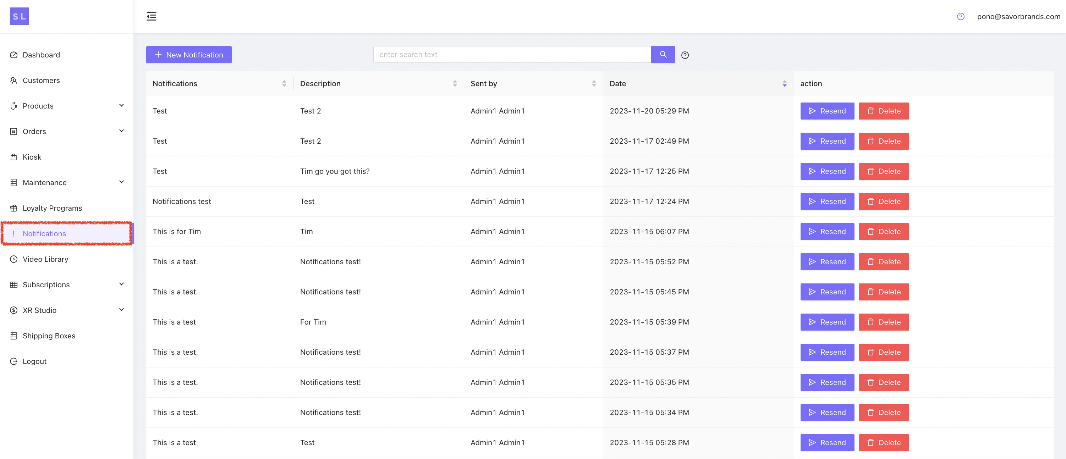Open Dashboard from the sidebar
Viewport: 1066px width, 459px height.
(x=41, y=55)
